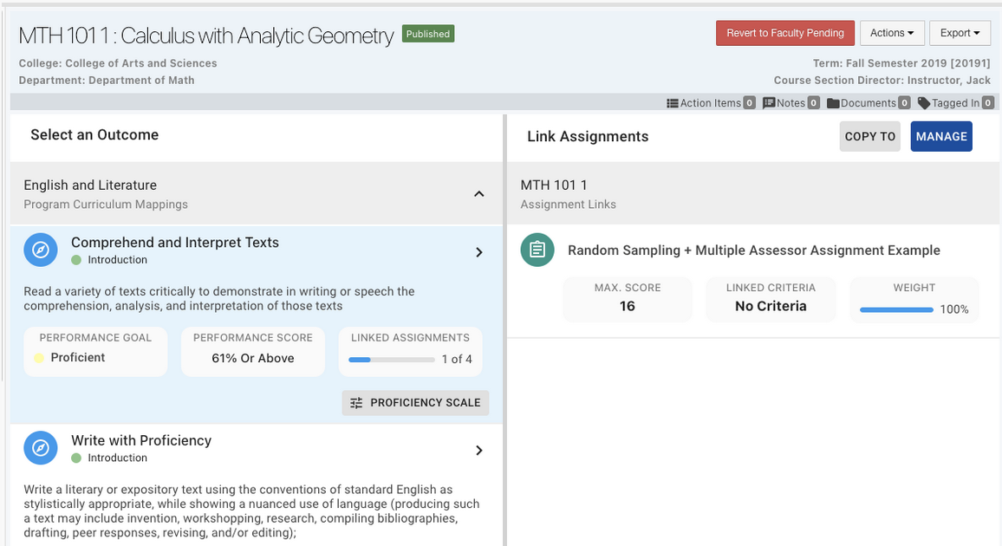The width and height of the screenshot is (1002, 546).
Task: Click the sliders icon on Proficiency Scale button
Action: point(356,403)
